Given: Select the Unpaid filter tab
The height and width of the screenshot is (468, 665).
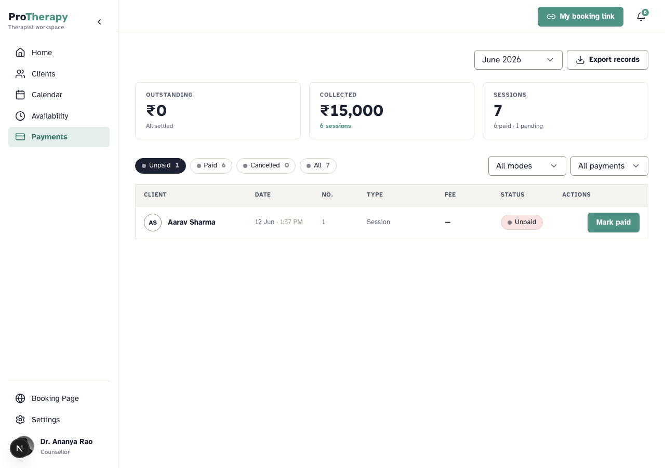Looking at the screenshot, I should [161, 166].
